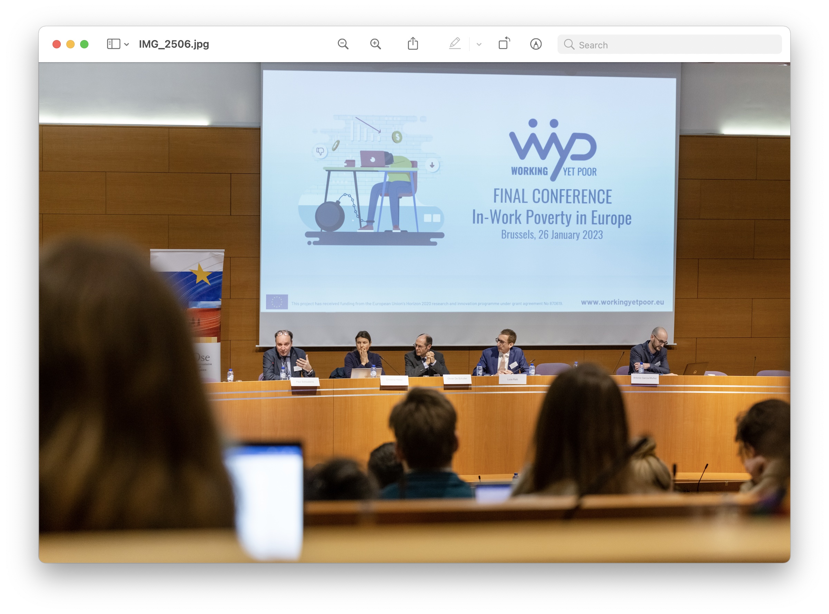Click the IMG_2506.jpg window title
This screenshot has height=614, width=829.
(174, 44)
